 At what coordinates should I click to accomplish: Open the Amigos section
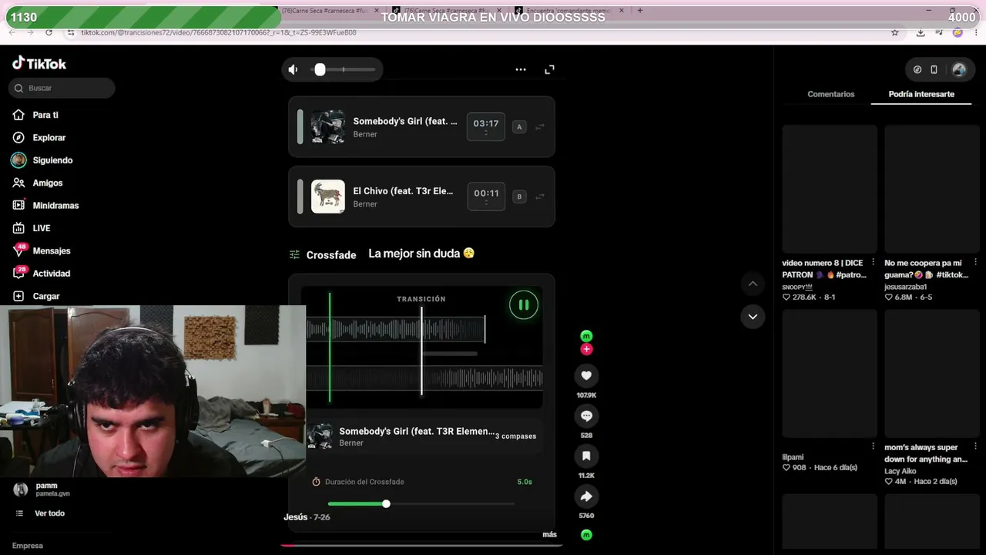tap(47, 183)
